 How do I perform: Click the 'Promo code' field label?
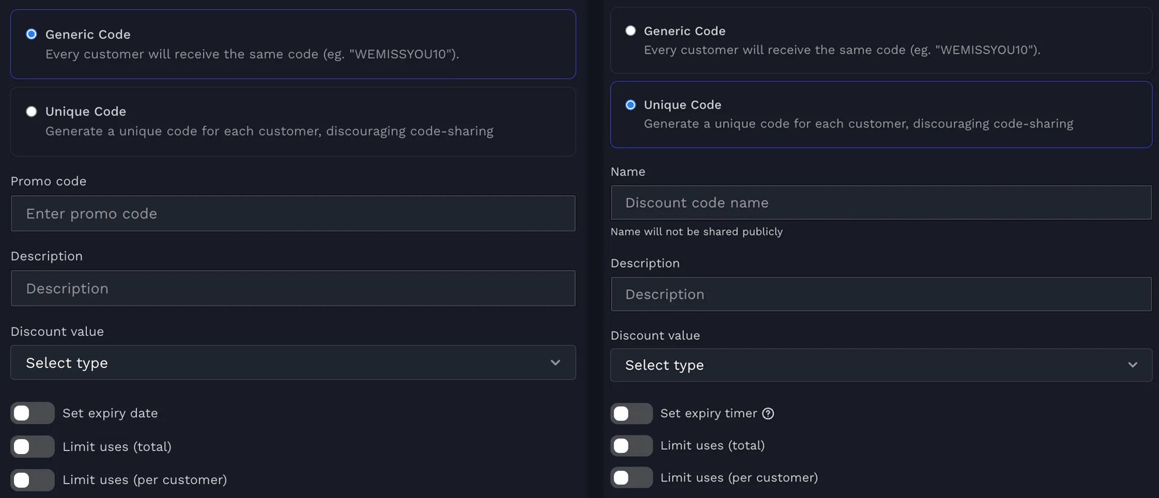(49, 181)
